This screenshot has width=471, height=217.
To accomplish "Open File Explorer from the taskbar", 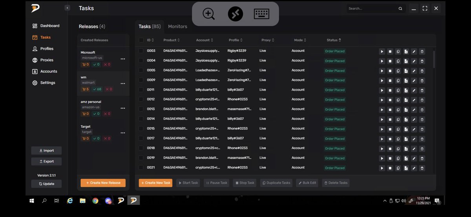I will point(82,201).
